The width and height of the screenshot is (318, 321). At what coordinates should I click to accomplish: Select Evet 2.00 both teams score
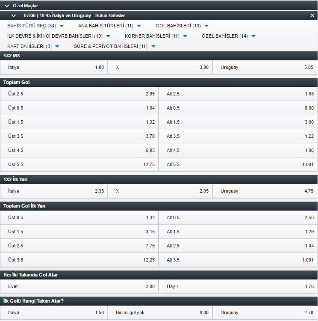pyautogui.click(x=79, y=286)
